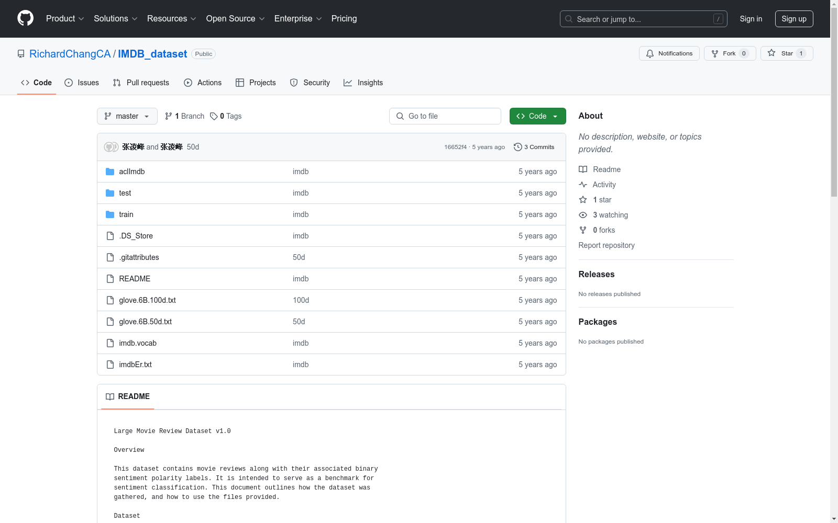Click the GitHub logo icon
This screenshot has width=838, height=523.
click(25, 18)
